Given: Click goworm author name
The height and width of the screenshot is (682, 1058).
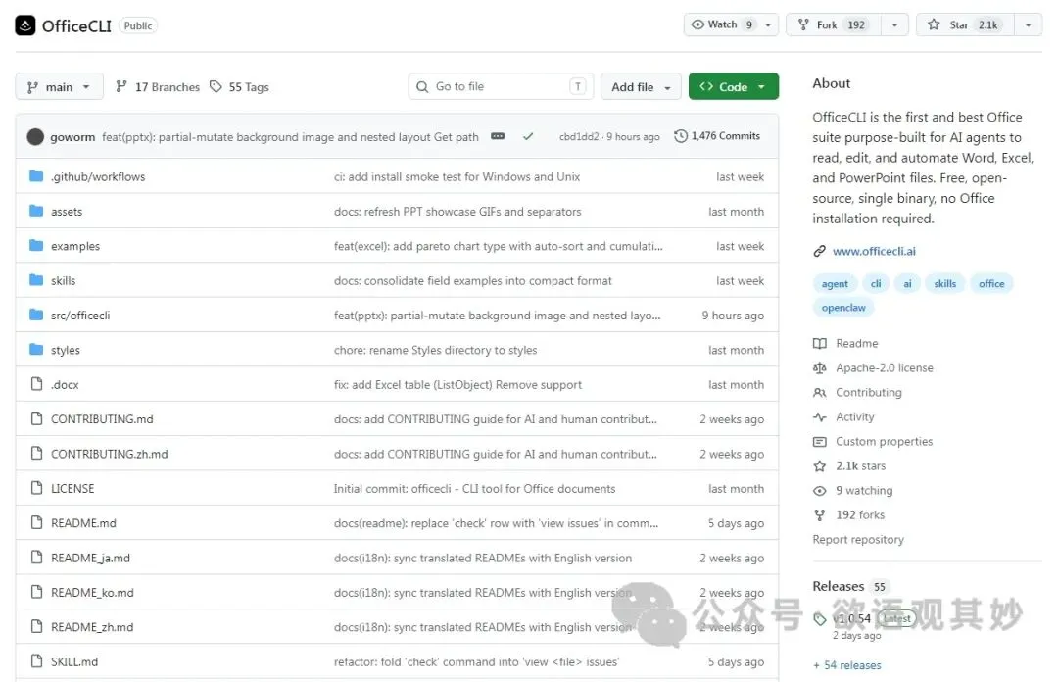Looking at the screenshot, I should 72,137.
